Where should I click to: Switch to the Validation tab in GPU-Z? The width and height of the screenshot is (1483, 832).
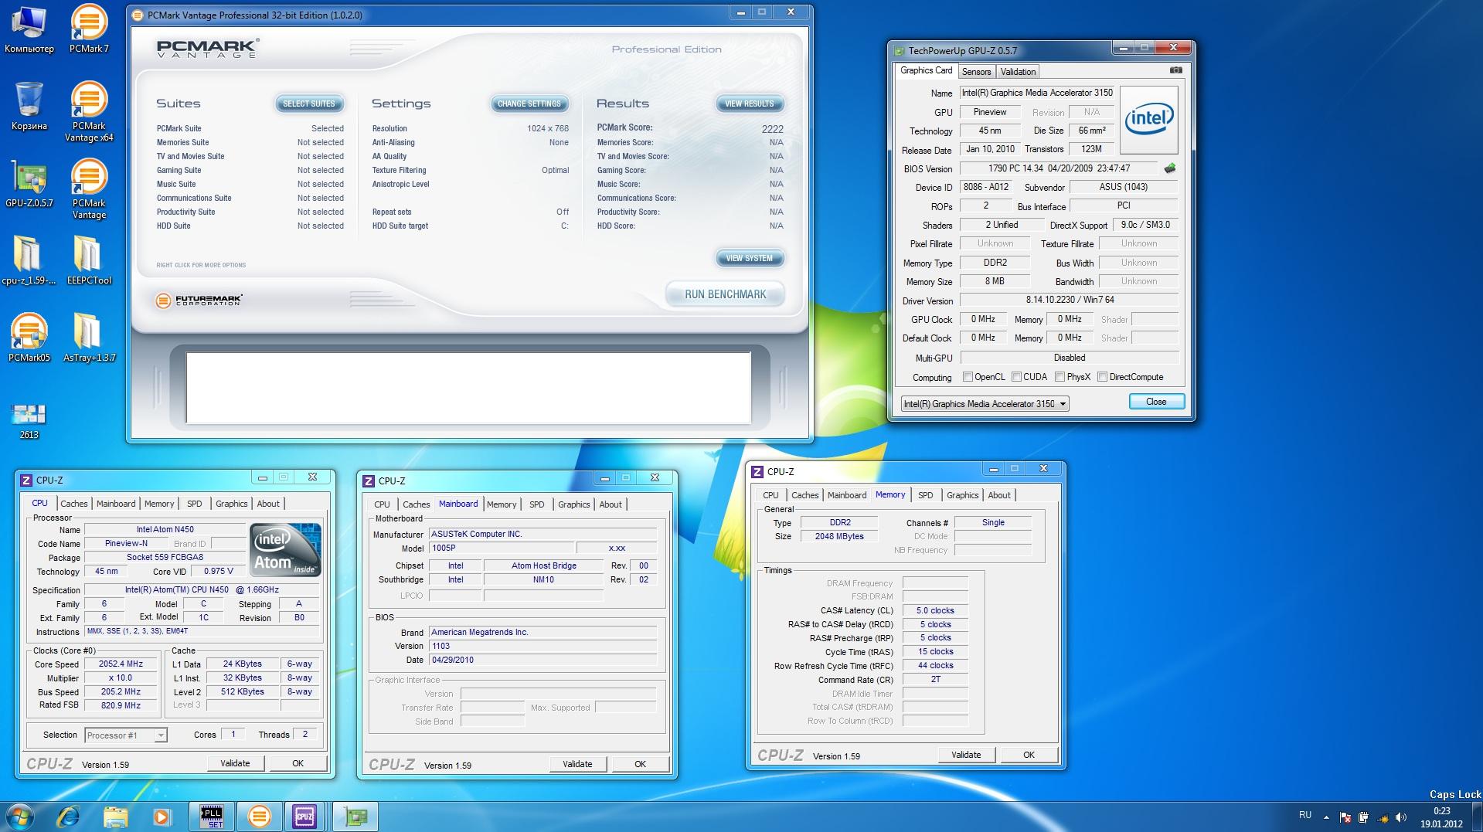pos(1018,71)
